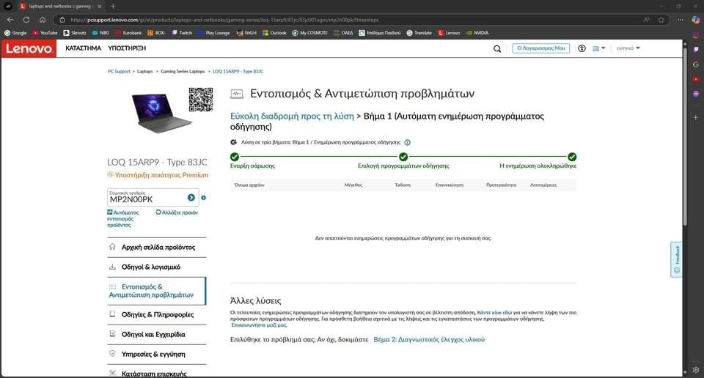The height and width of the screenshot is (378, 704).
Task: Open Οδηγίες & Πληροφορίες in sidebar
Action: pyautogui.click(x=156, y=314)
